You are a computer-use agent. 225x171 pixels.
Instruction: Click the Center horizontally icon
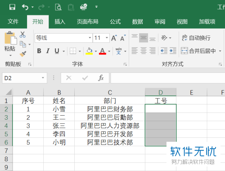[144, 51]
